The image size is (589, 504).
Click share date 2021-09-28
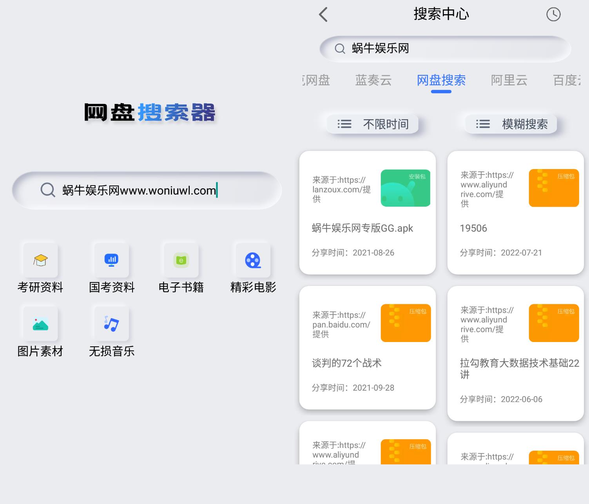373,388
